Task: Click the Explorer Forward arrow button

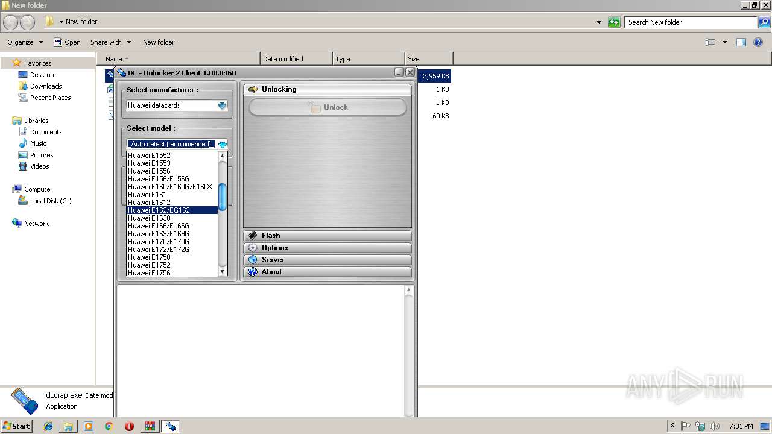Action: (x=27, y=22)
